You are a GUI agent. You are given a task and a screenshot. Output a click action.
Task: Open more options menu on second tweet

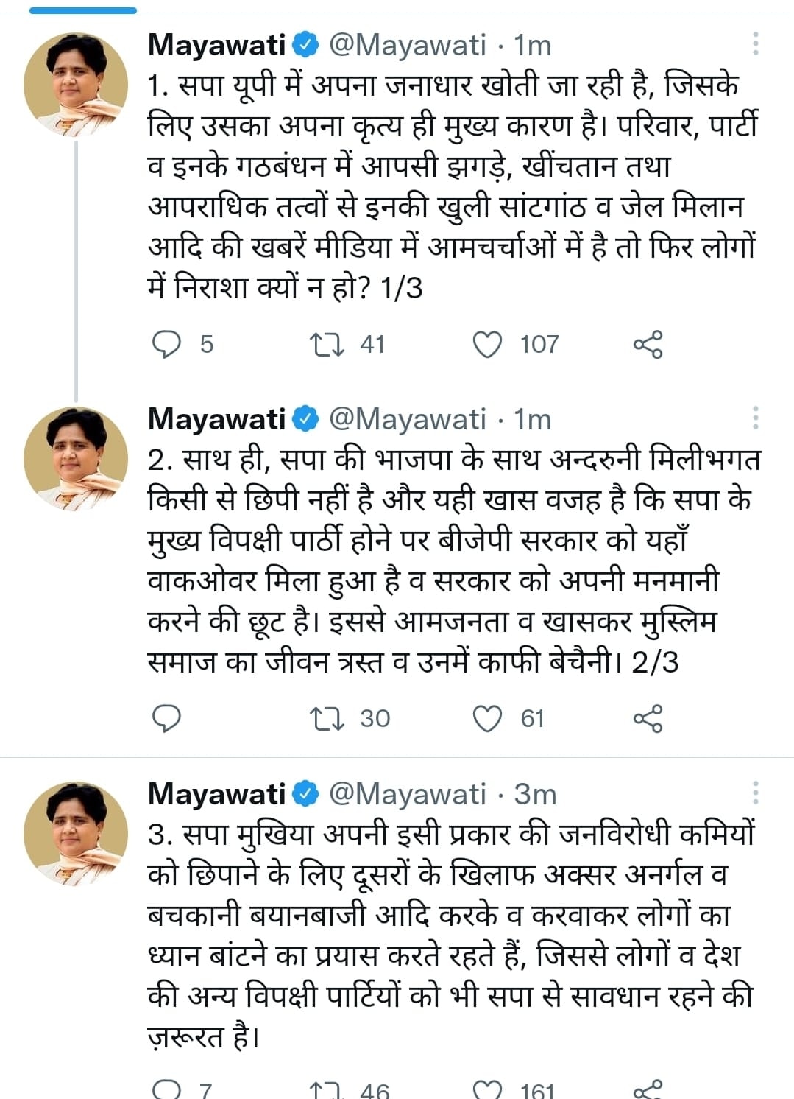point(755,418)
